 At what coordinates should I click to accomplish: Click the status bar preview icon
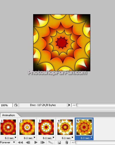(16, 105)
